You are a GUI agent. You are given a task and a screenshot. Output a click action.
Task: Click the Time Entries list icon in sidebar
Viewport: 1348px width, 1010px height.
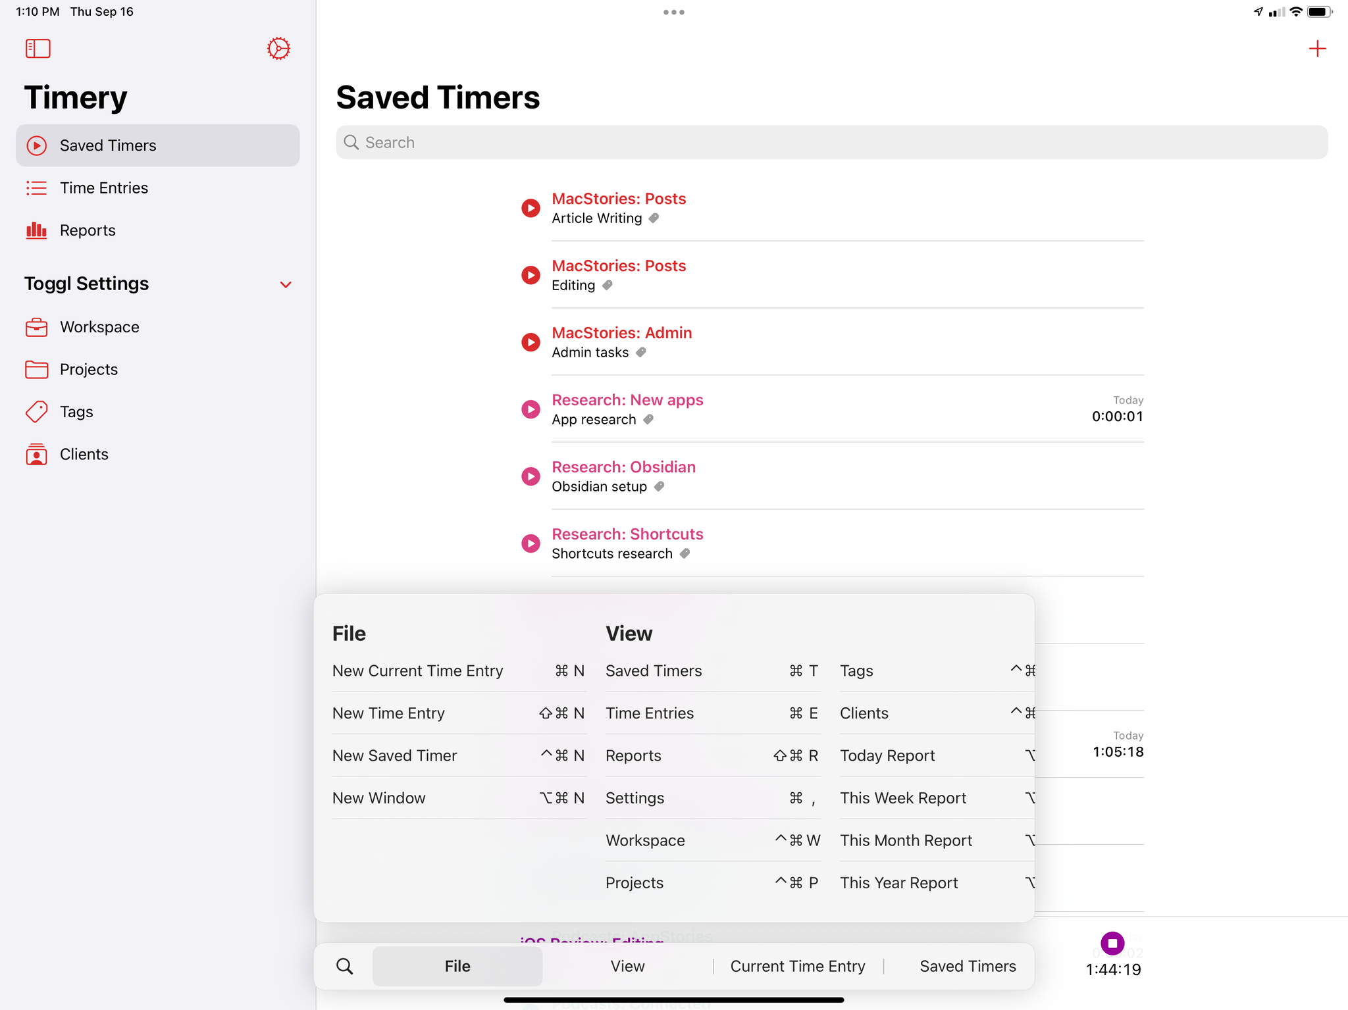(37, 188)
